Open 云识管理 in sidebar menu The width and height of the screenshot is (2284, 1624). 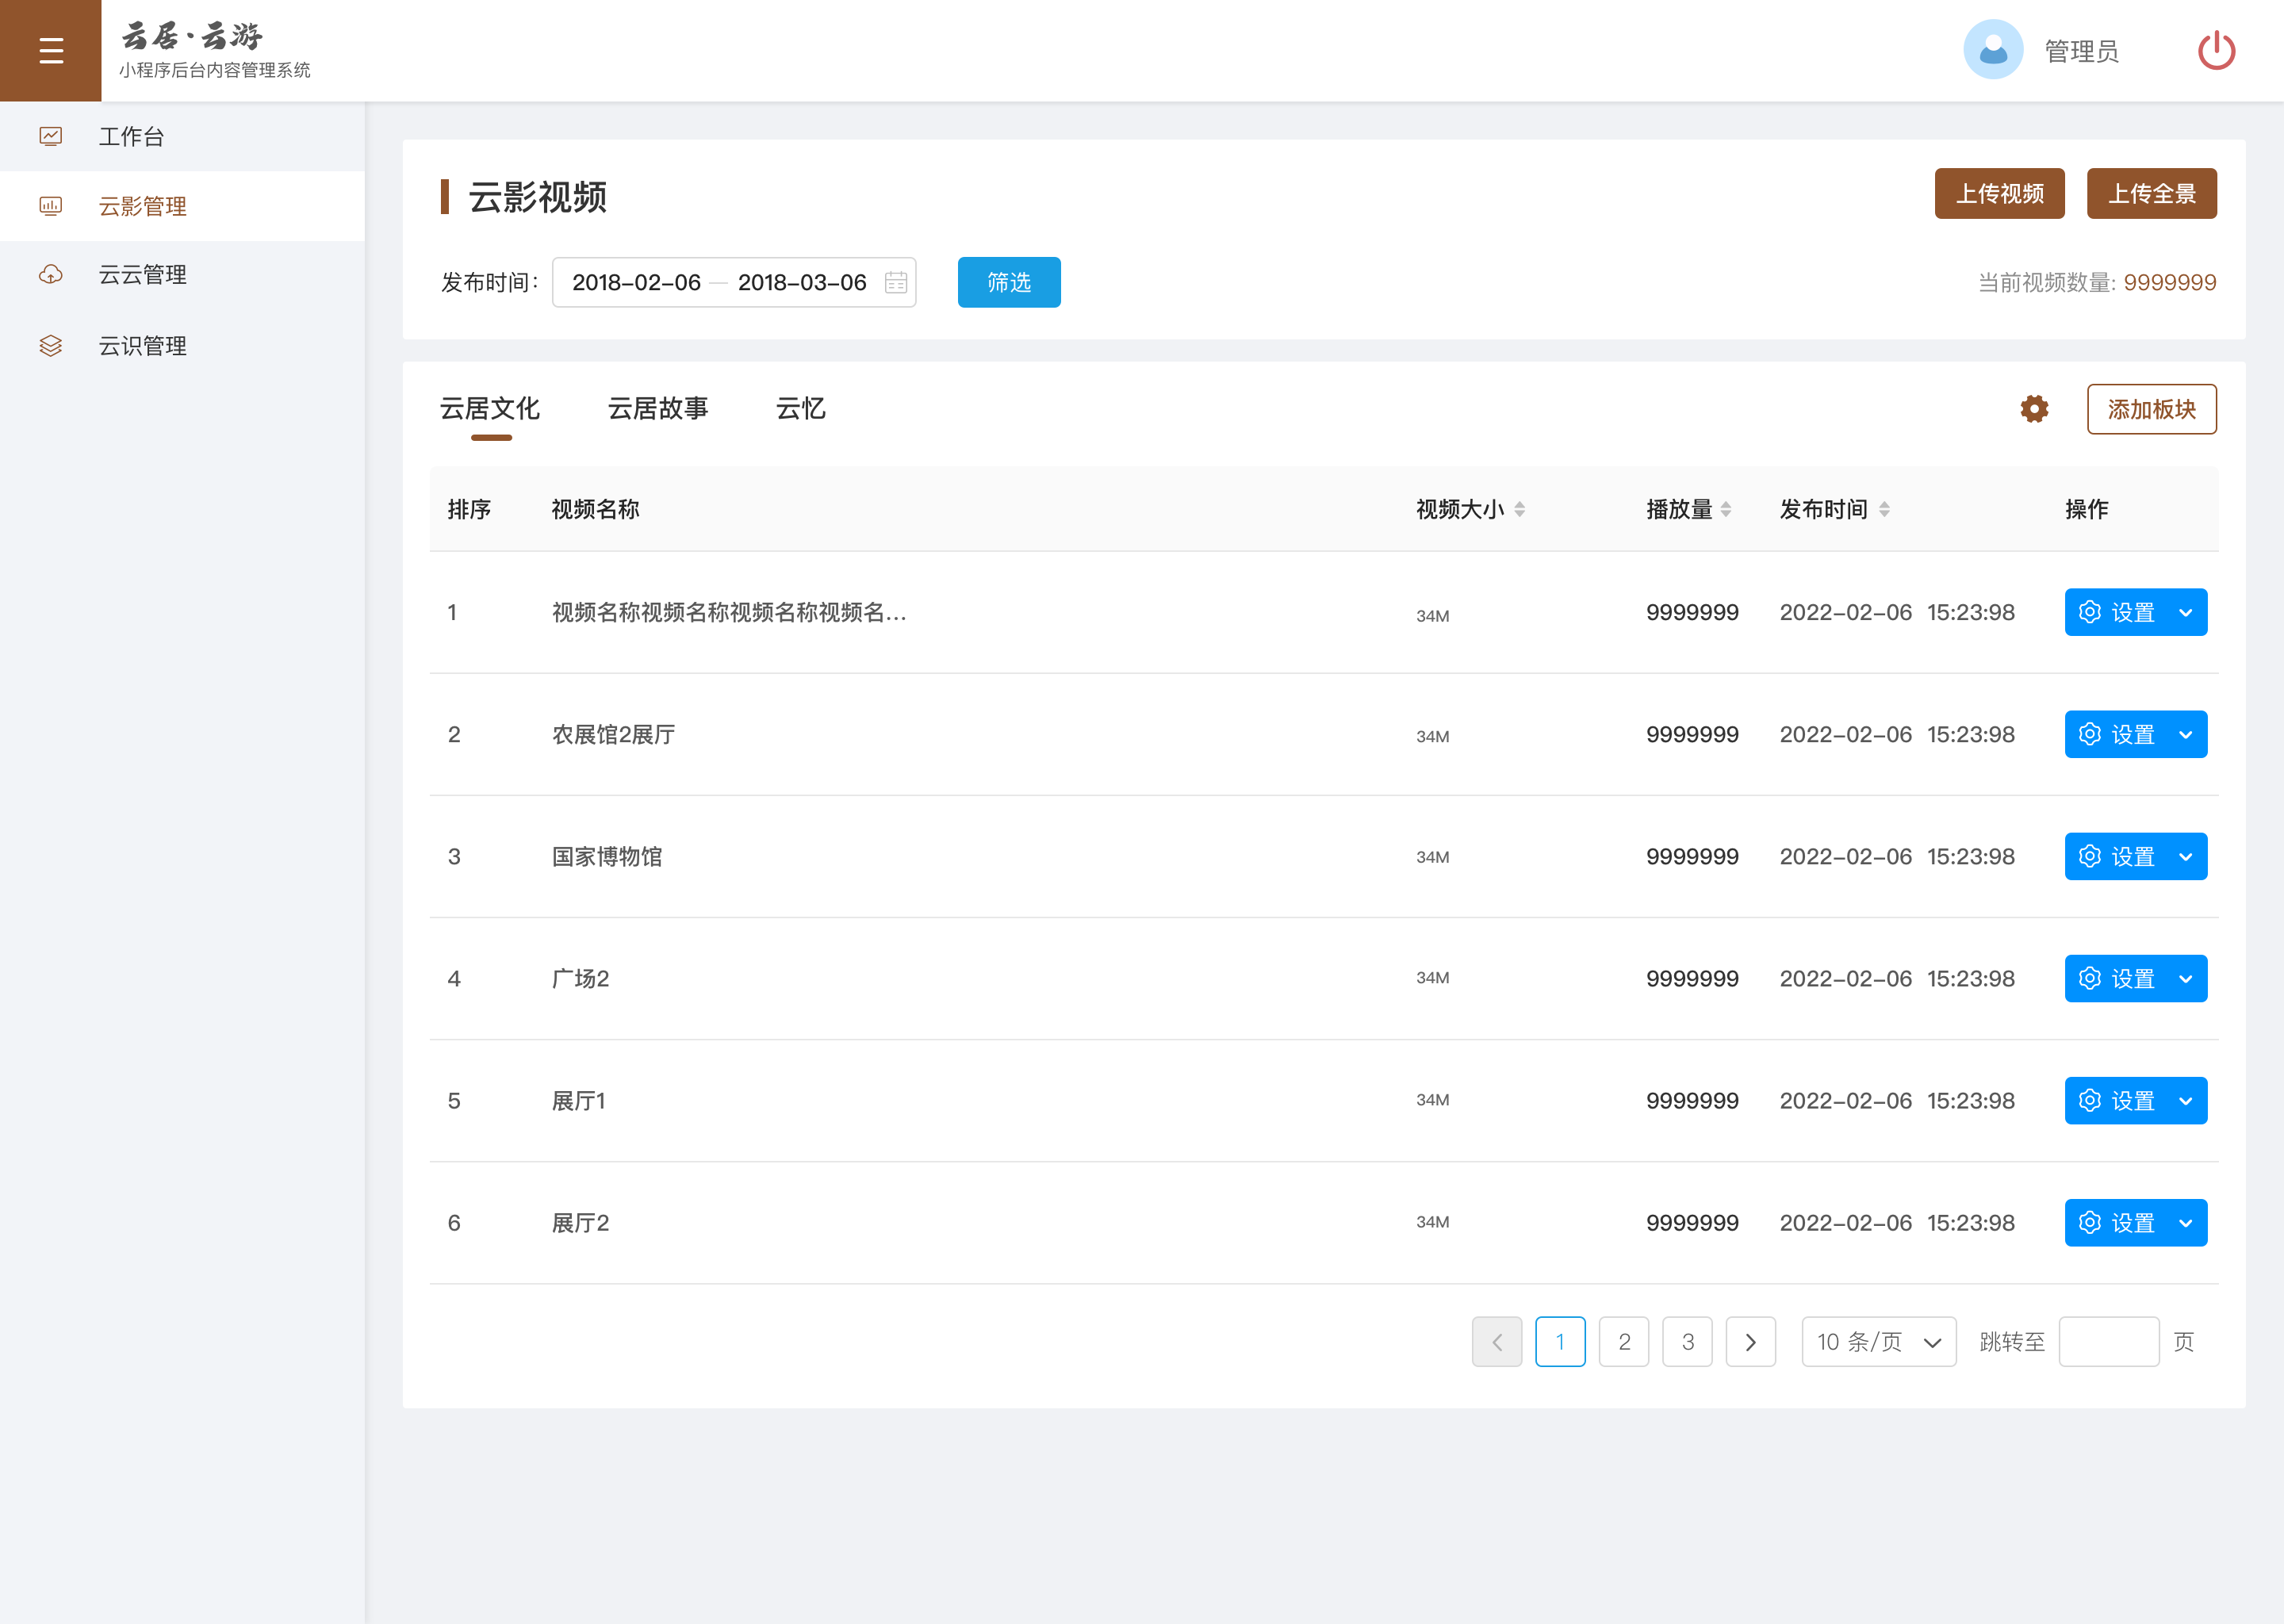tap(182, 346)
